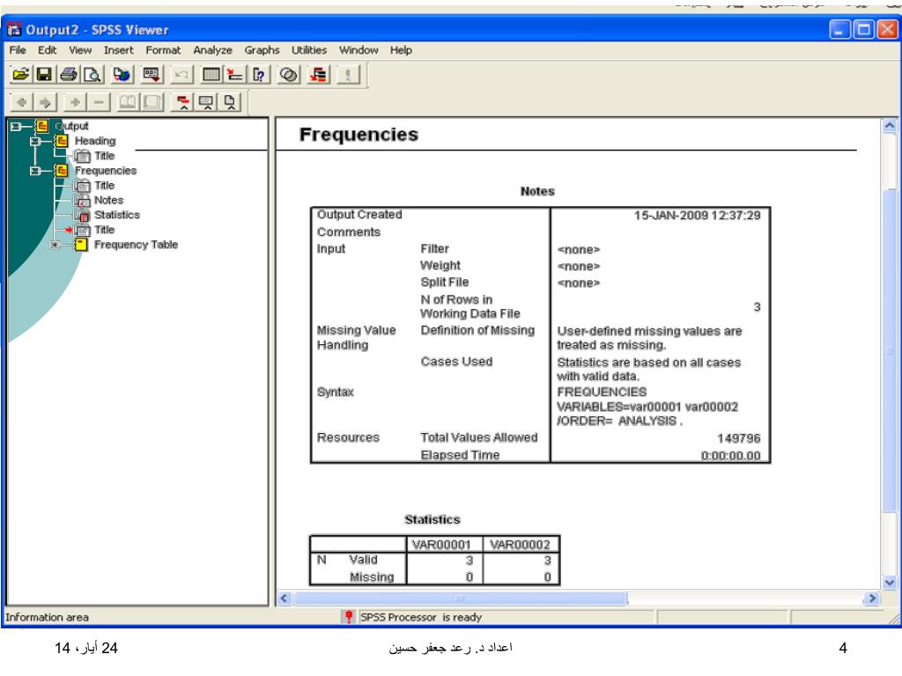Click the Variables question-mark toolbar icon

(259, 75)
